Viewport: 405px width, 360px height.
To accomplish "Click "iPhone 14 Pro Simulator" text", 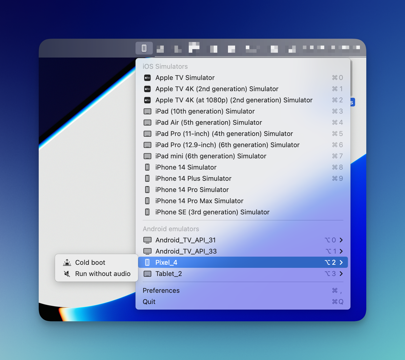I will [192, 190].
